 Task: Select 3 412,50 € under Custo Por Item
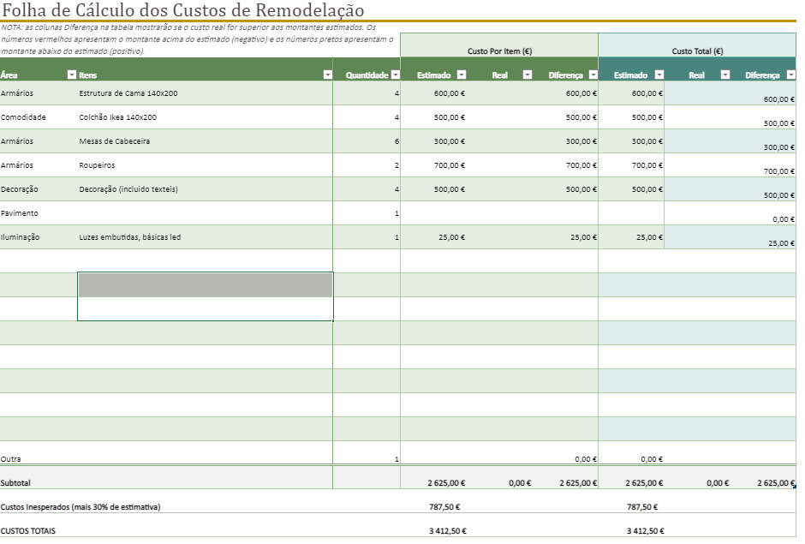click(448, 530)
